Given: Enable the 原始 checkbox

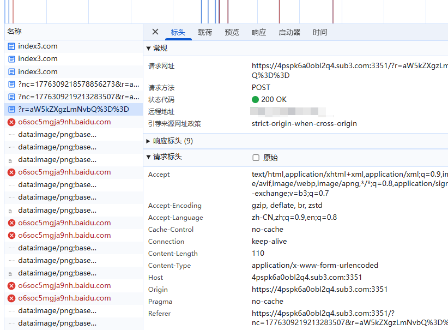Looking at the screenshot, I should point(256,158).
